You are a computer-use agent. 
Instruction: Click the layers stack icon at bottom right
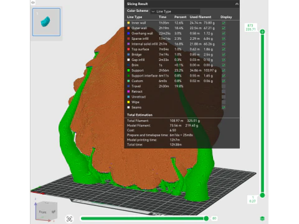(x=262, y=218)
